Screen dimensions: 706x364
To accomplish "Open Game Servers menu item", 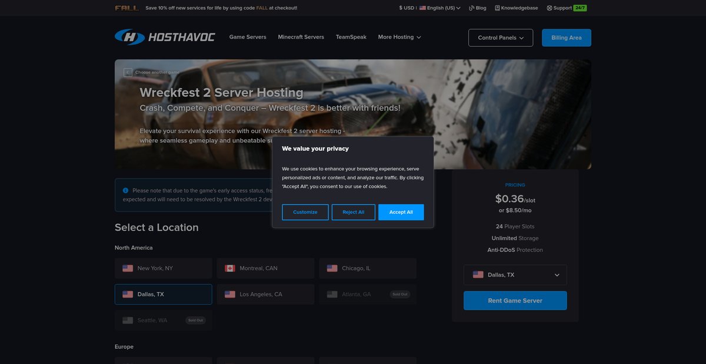I will click(248, 37).
